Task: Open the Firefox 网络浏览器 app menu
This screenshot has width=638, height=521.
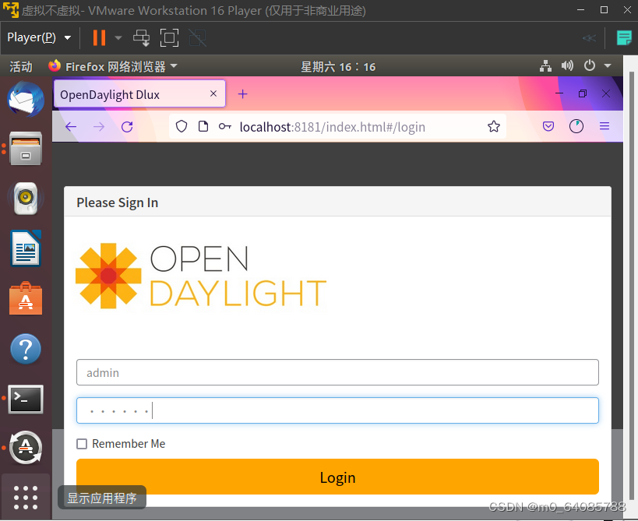Action: (113, 66)
